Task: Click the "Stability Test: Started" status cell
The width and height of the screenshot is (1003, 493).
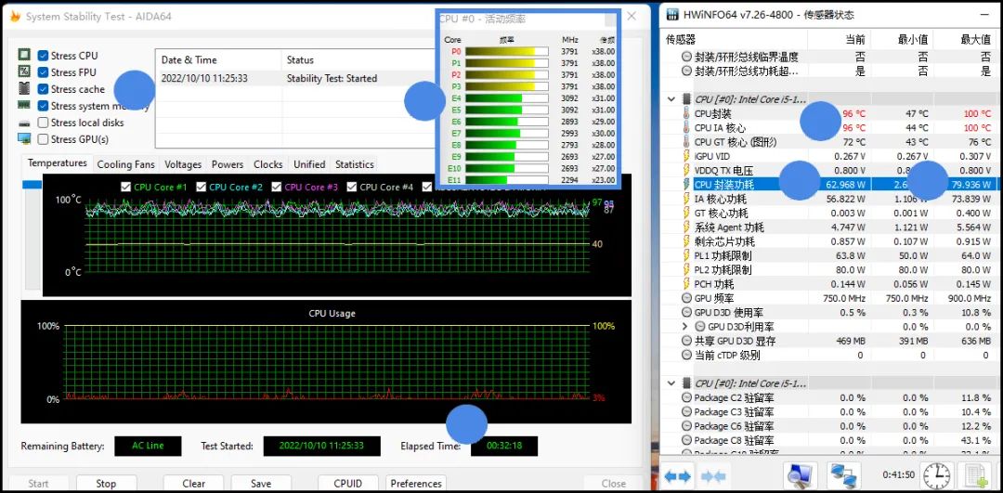Action: pyautogui.click(x=332, y=78)
